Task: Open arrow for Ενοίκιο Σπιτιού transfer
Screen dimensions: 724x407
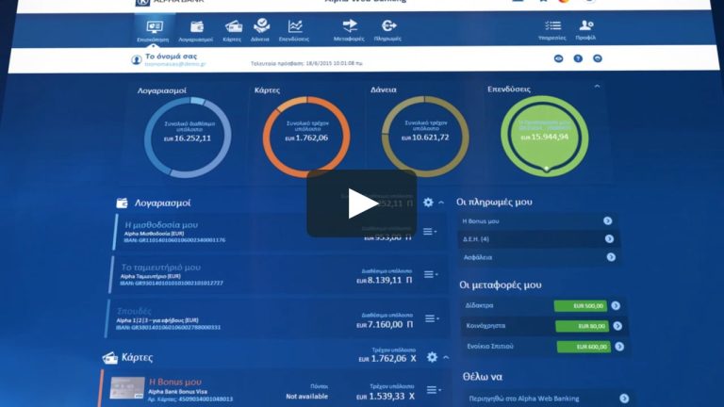Action: point(619,347)
